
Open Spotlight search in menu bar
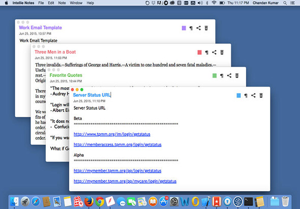(x=285, y=3)
